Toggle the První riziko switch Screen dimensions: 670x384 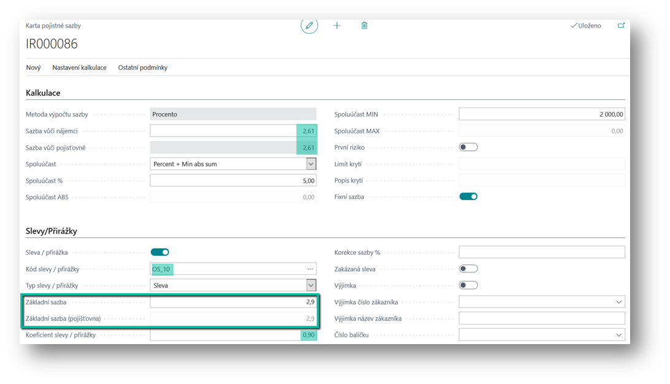click(468, 147)
